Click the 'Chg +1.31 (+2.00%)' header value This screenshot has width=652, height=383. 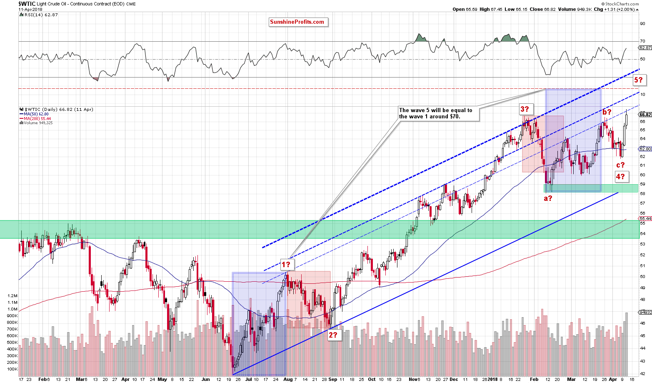click(x=615, y=9)
